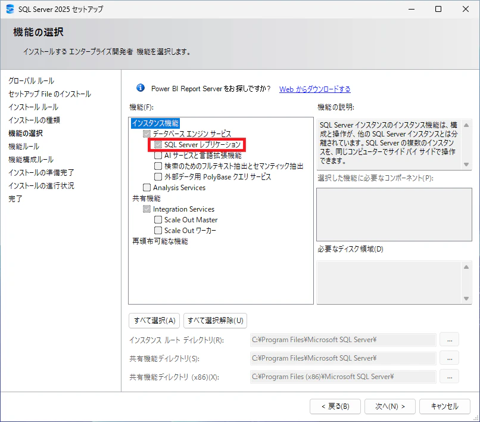This screenshot has height=422, width=480.
Task: Click the 選択した機能に必要なコンポーネント list box
Action: point(394,215)
